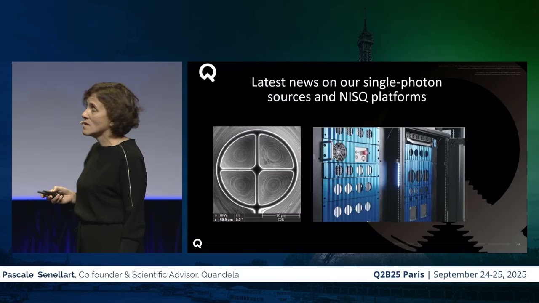Click the slide title about single-photon sources
Image resolution: width=539 pixels, height=303 pixels.
click(347, 89)
